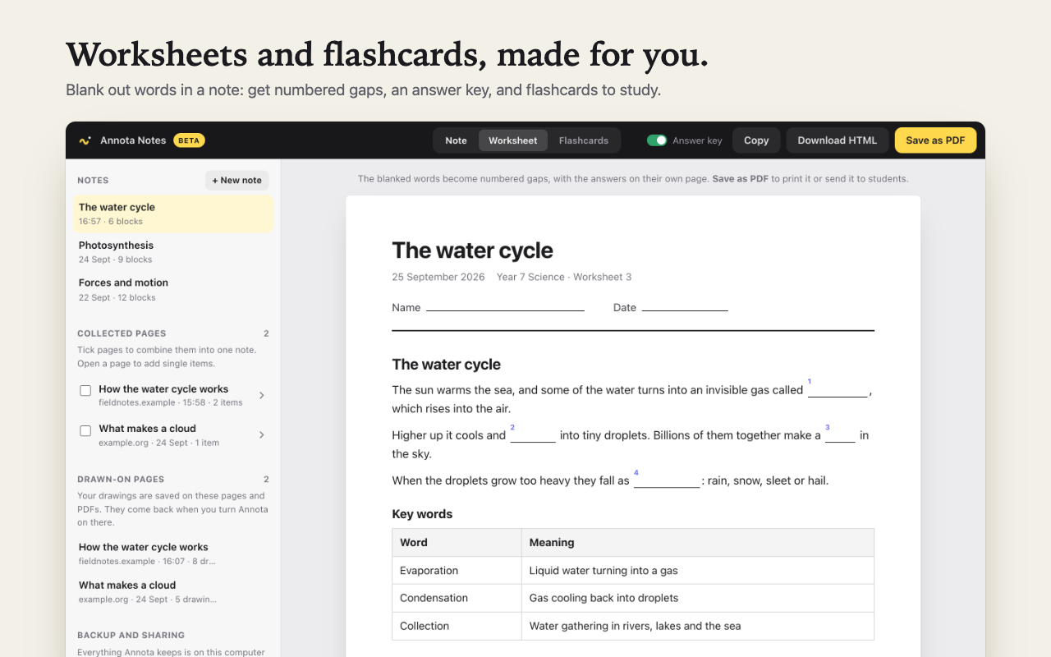This screenshot has width=1051, height=657.
Task: Open the Flashcards tab
Action: (584, 140)
